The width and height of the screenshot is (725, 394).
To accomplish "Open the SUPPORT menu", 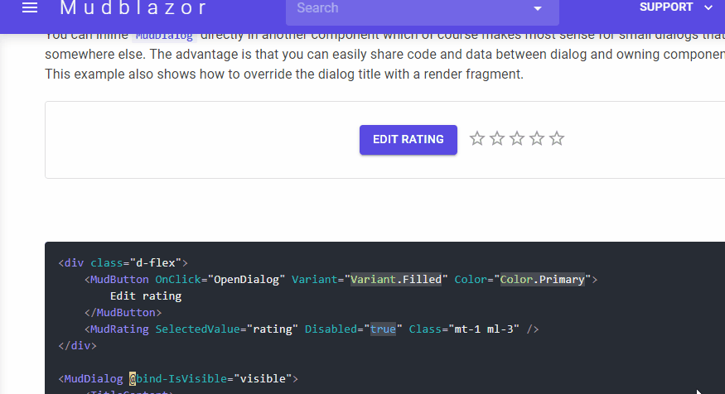I will (666, 7).
